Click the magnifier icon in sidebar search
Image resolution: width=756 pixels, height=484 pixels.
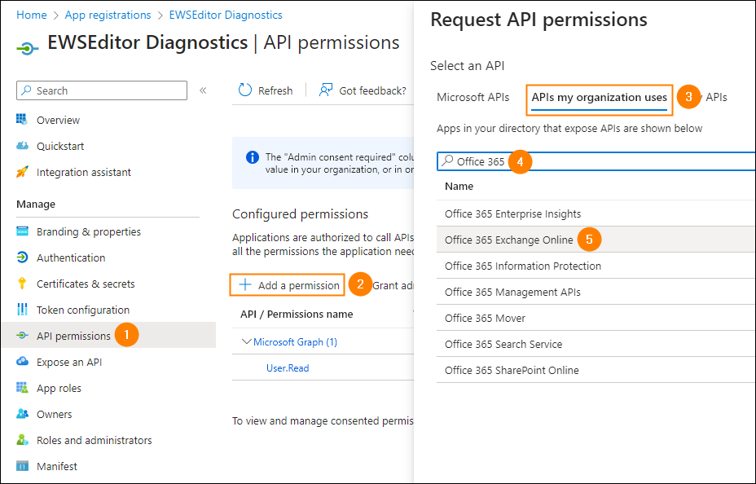pyautogui.click(x=27, y=90)
